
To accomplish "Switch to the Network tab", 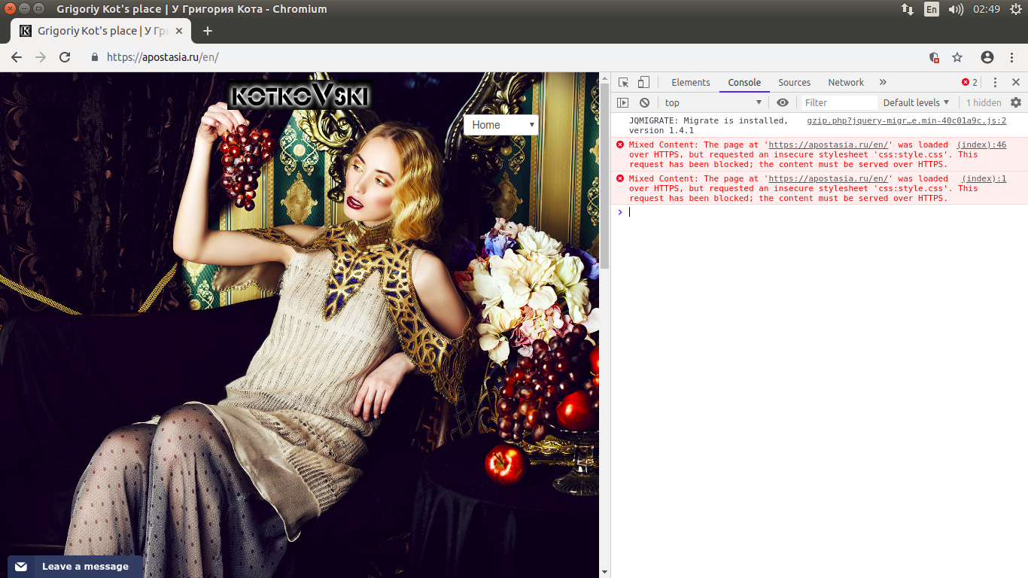I will [846, 83].
